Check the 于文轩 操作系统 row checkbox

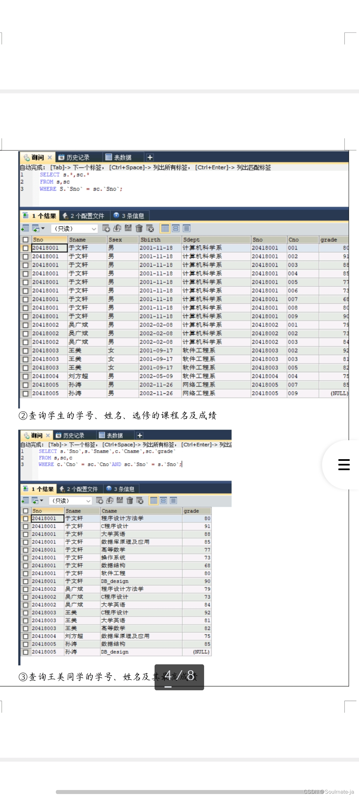pos(26,558)
